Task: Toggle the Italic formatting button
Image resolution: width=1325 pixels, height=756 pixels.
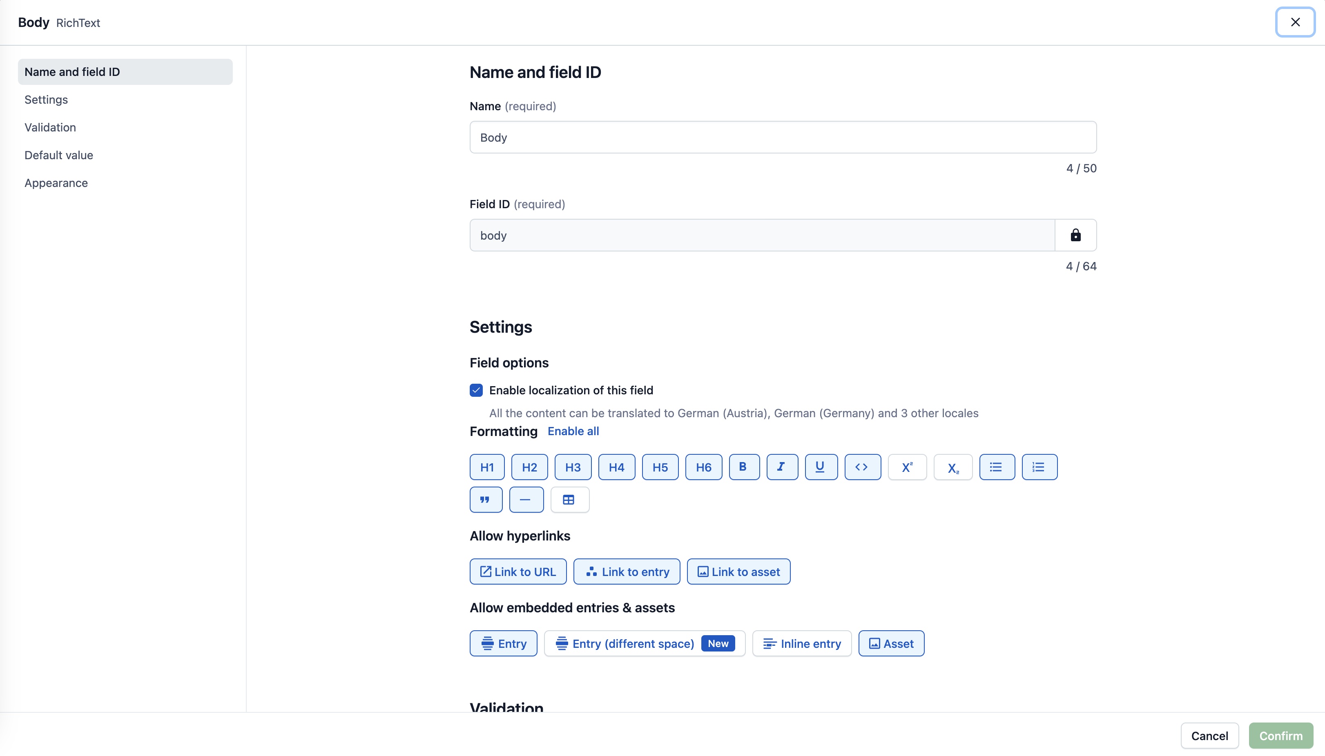Action: pos(782,467)
